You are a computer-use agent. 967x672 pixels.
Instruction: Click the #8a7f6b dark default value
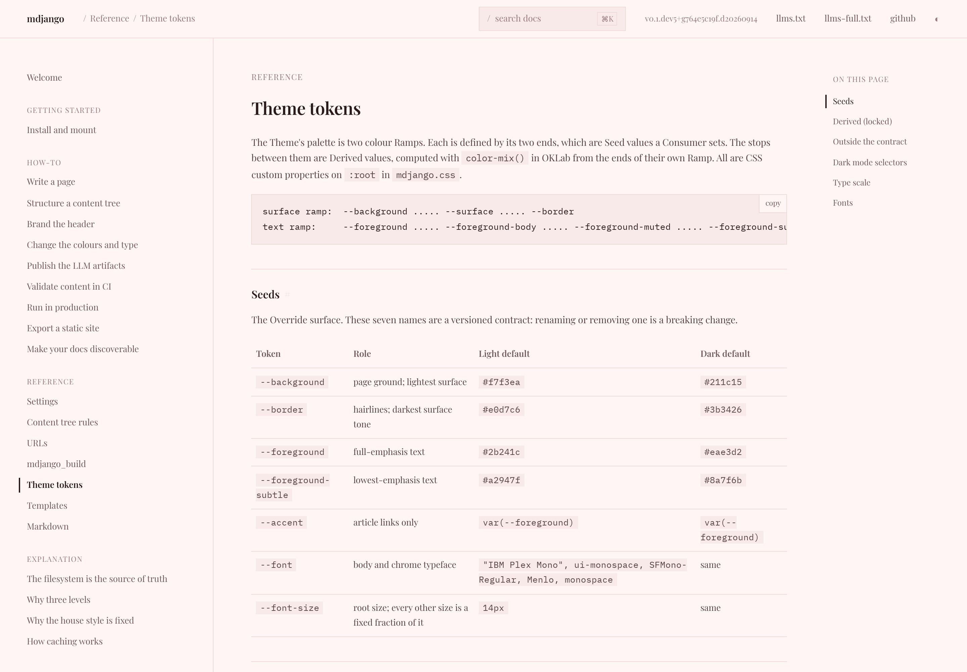tap(723, 480)
